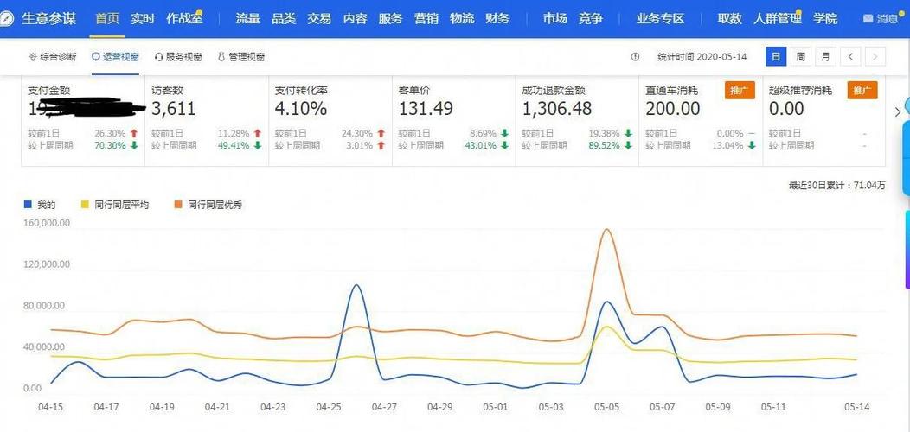Open the 流量 menu

pyautogui.click(x=247, y=18)
